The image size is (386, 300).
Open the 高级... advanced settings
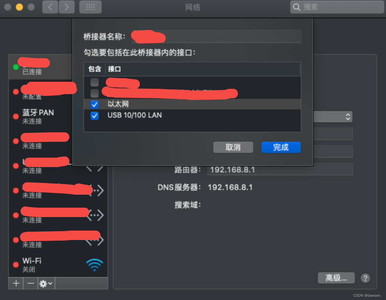[336, 278]
